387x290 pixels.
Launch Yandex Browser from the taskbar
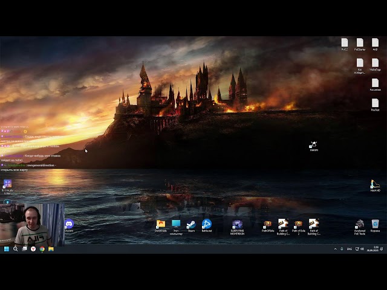[x=33, y=249]
